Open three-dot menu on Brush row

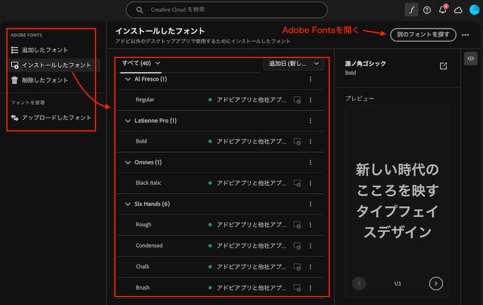click(310, 287)
